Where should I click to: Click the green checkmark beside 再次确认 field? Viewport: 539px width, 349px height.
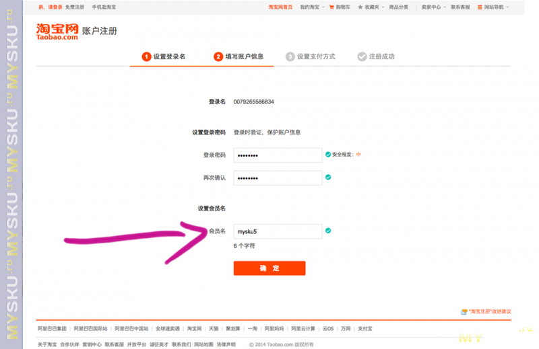(x=328, y=177)
